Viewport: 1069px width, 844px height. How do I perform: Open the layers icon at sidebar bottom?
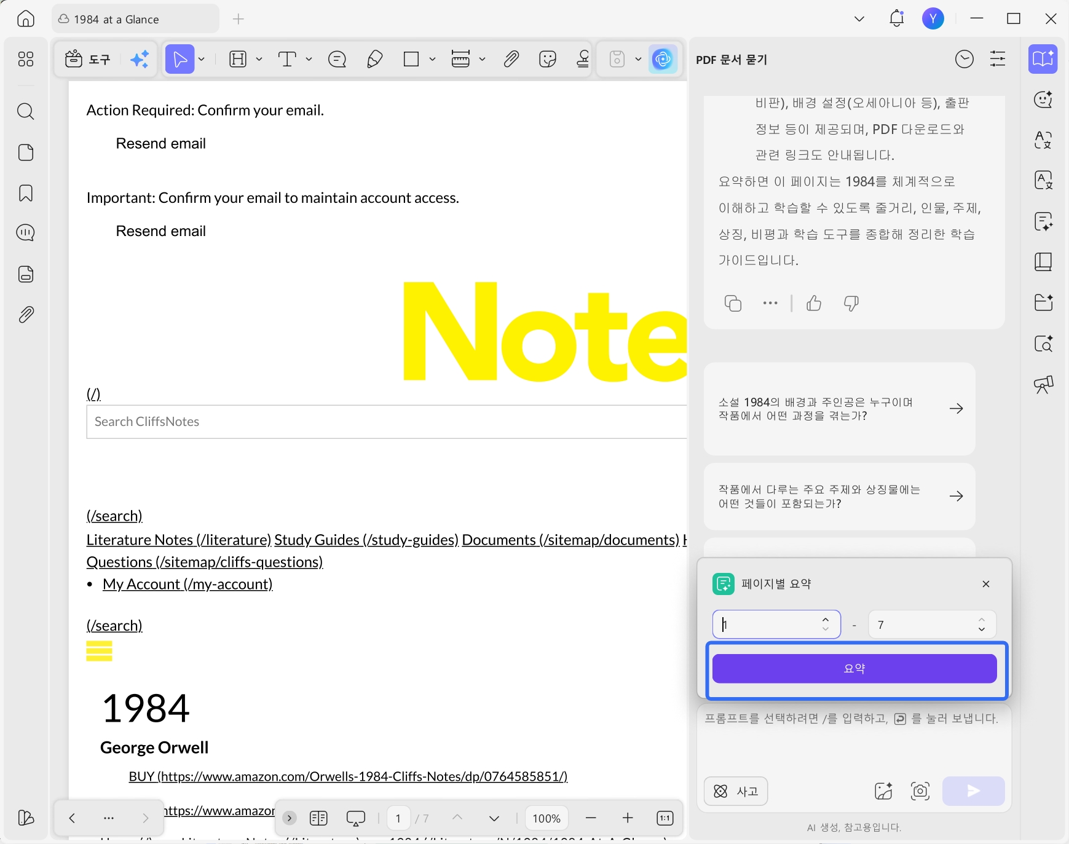click(26, 818)
